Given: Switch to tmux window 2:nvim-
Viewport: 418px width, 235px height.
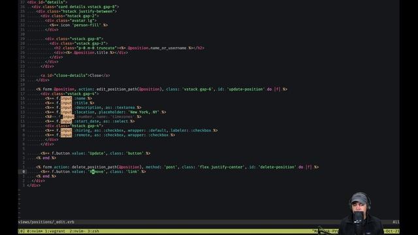Looking at the screenshot, I should click(77, 231).
